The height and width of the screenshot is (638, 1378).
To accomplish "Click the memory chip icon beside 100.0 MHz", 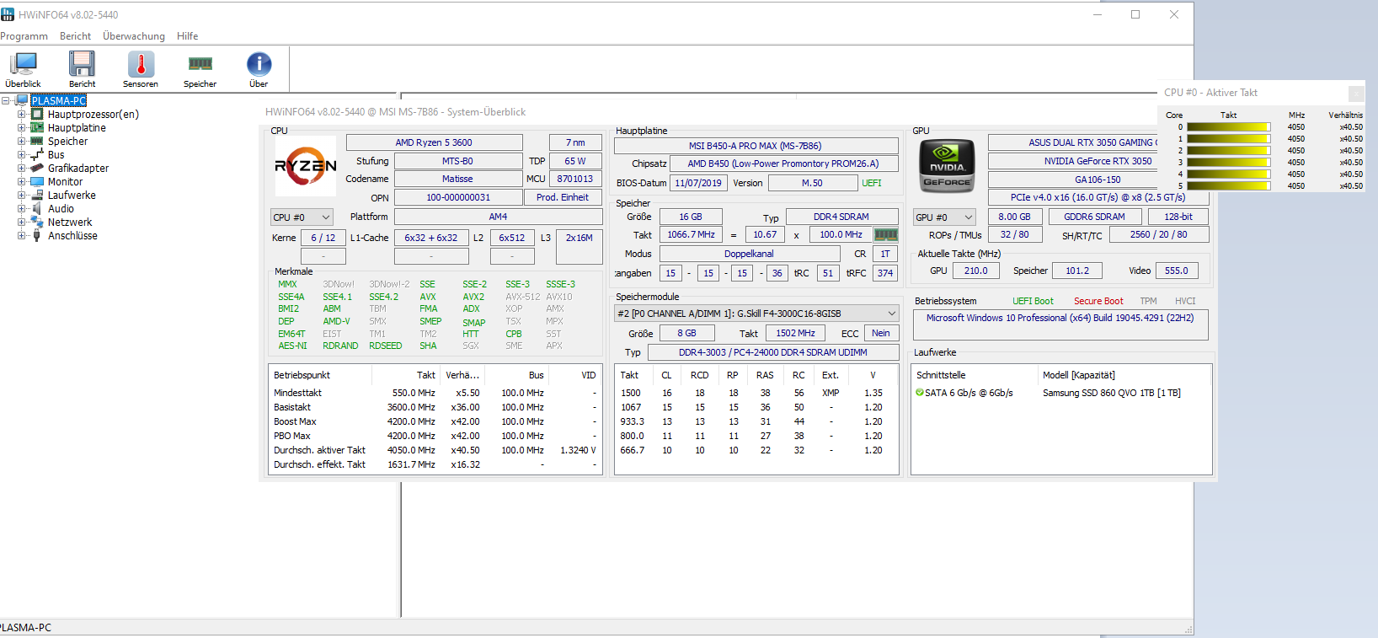I will (886, 235).
